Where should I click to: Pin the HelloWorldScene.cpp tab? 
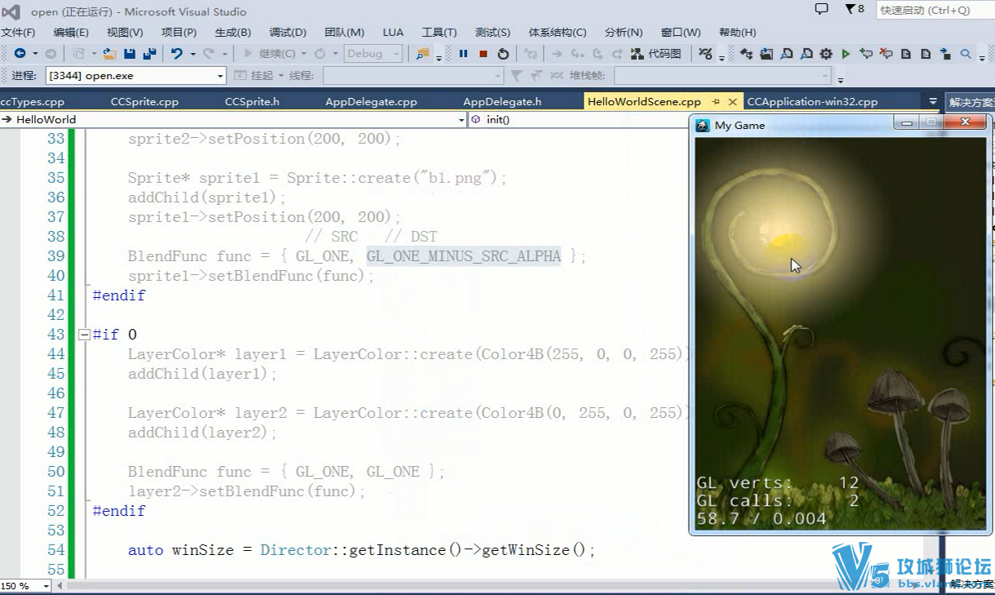coord(716,102)
